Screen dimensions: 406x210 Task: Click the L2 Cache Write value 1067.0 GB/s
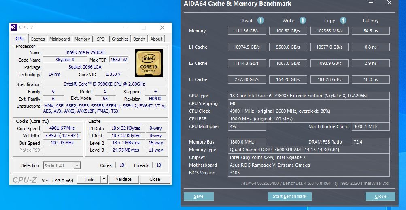pyautogui.click(x=288, y=63)
